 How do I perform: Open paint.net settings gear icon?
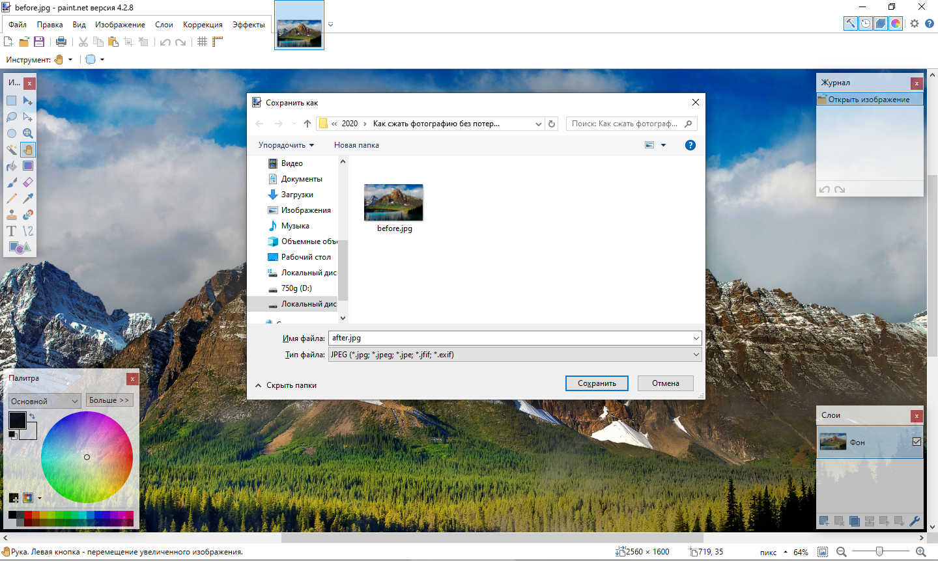pos(915,23)
